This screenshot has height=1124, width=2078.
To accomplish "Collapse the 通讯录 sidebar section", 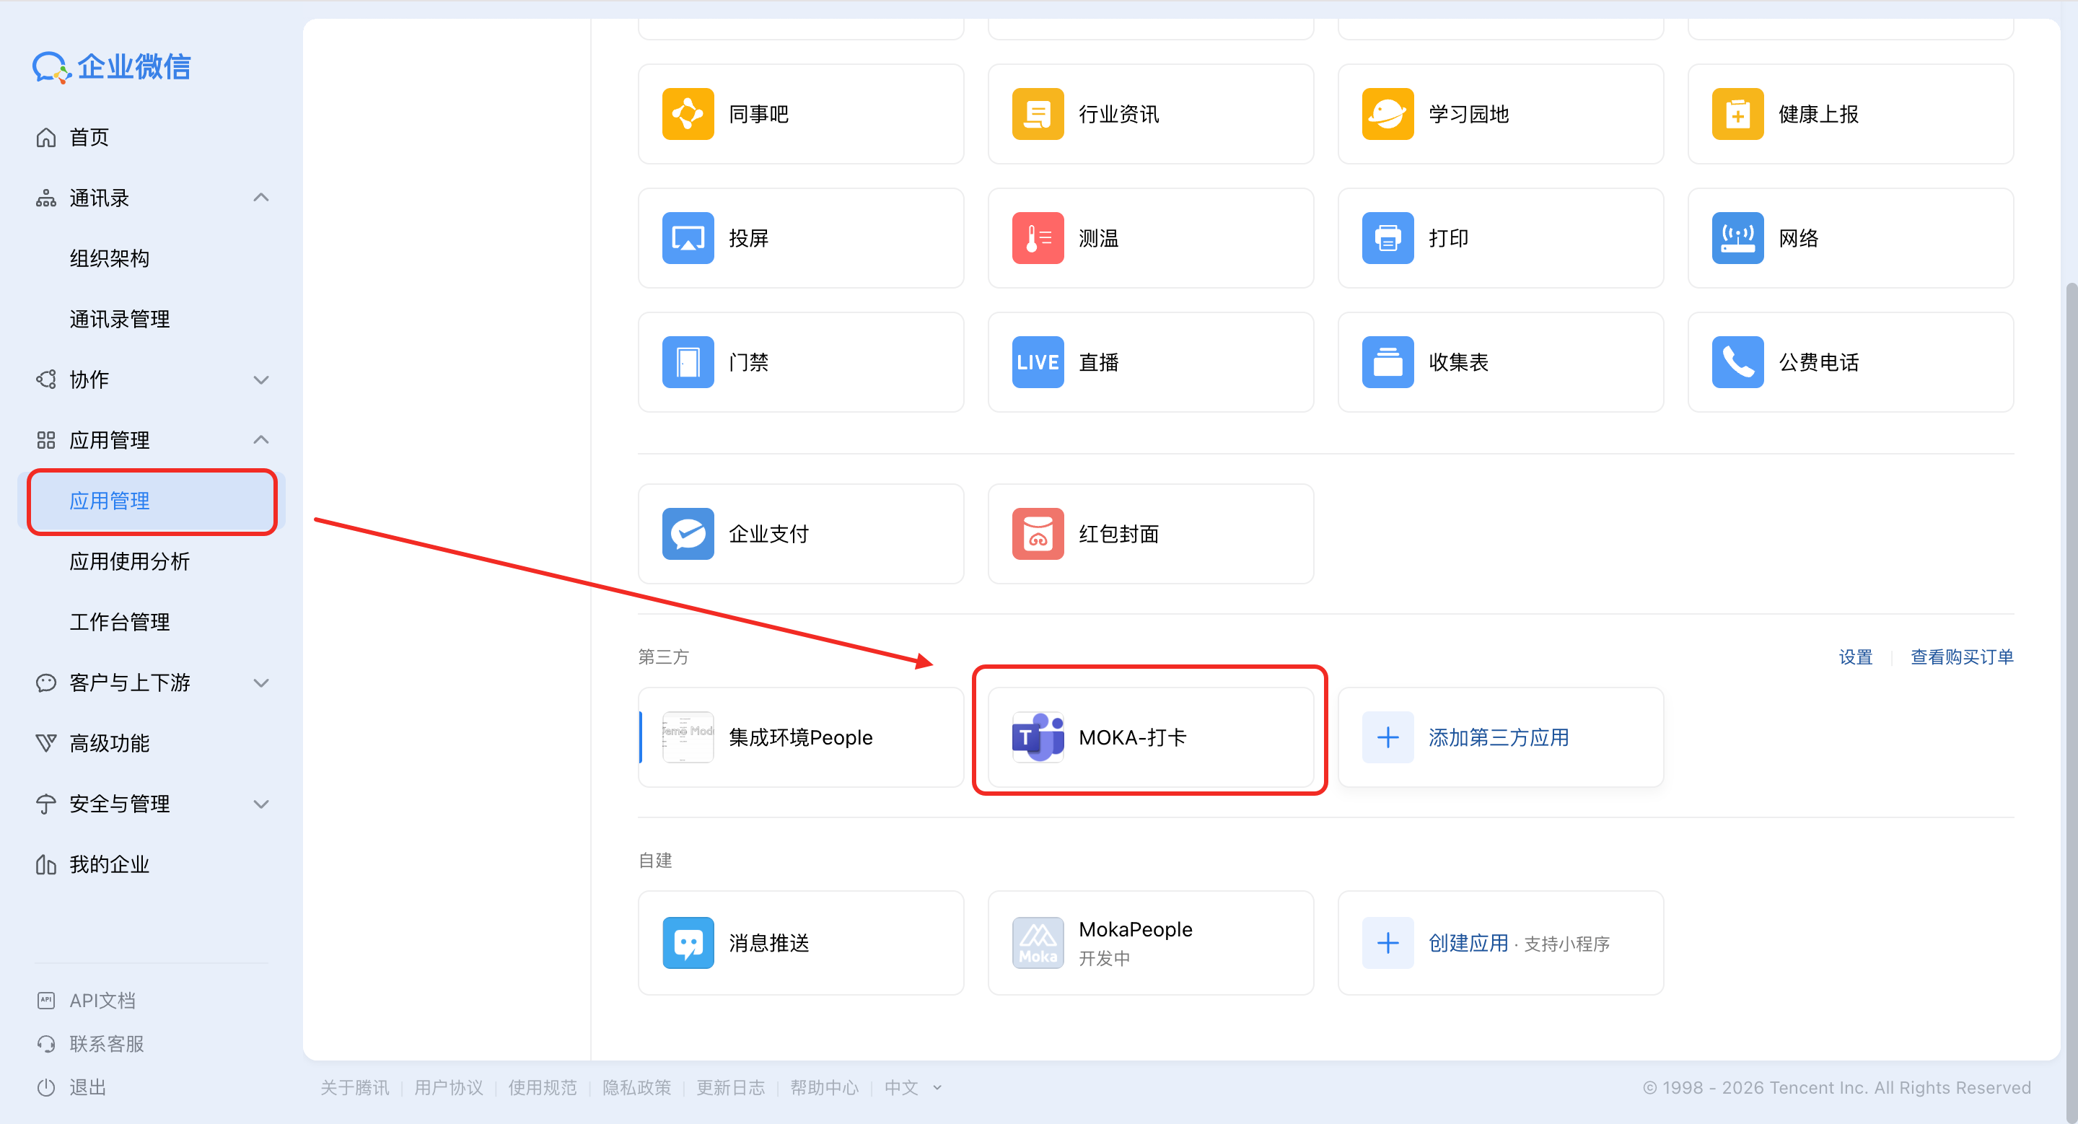I will coord(260,198).
